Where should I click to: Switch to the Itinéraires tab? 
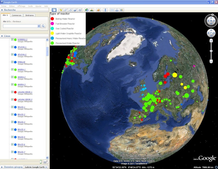[x=29, y=15]
